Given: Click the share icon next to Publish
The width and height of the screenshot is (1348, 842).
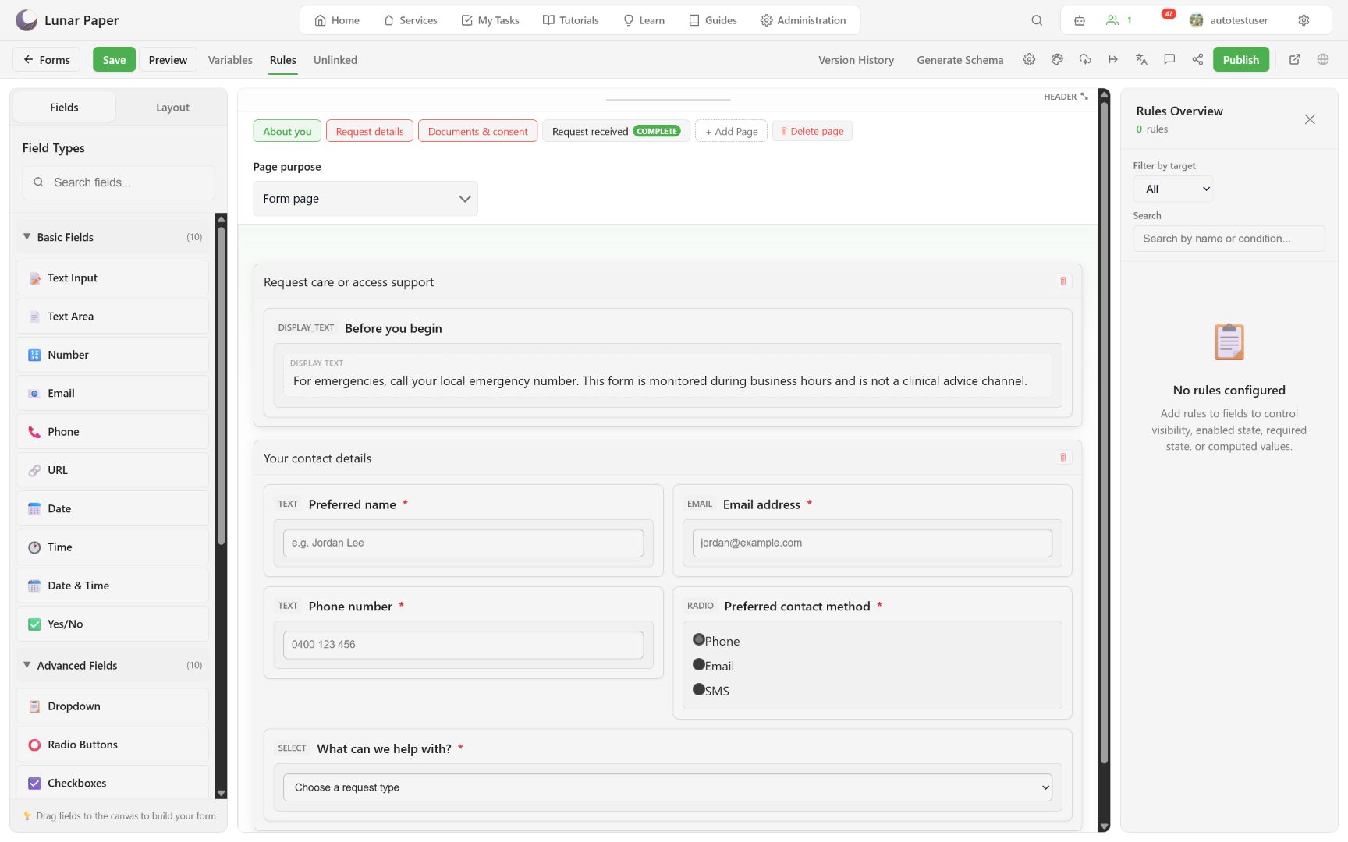Looking at the screenshot, I should click(1197, 59).
